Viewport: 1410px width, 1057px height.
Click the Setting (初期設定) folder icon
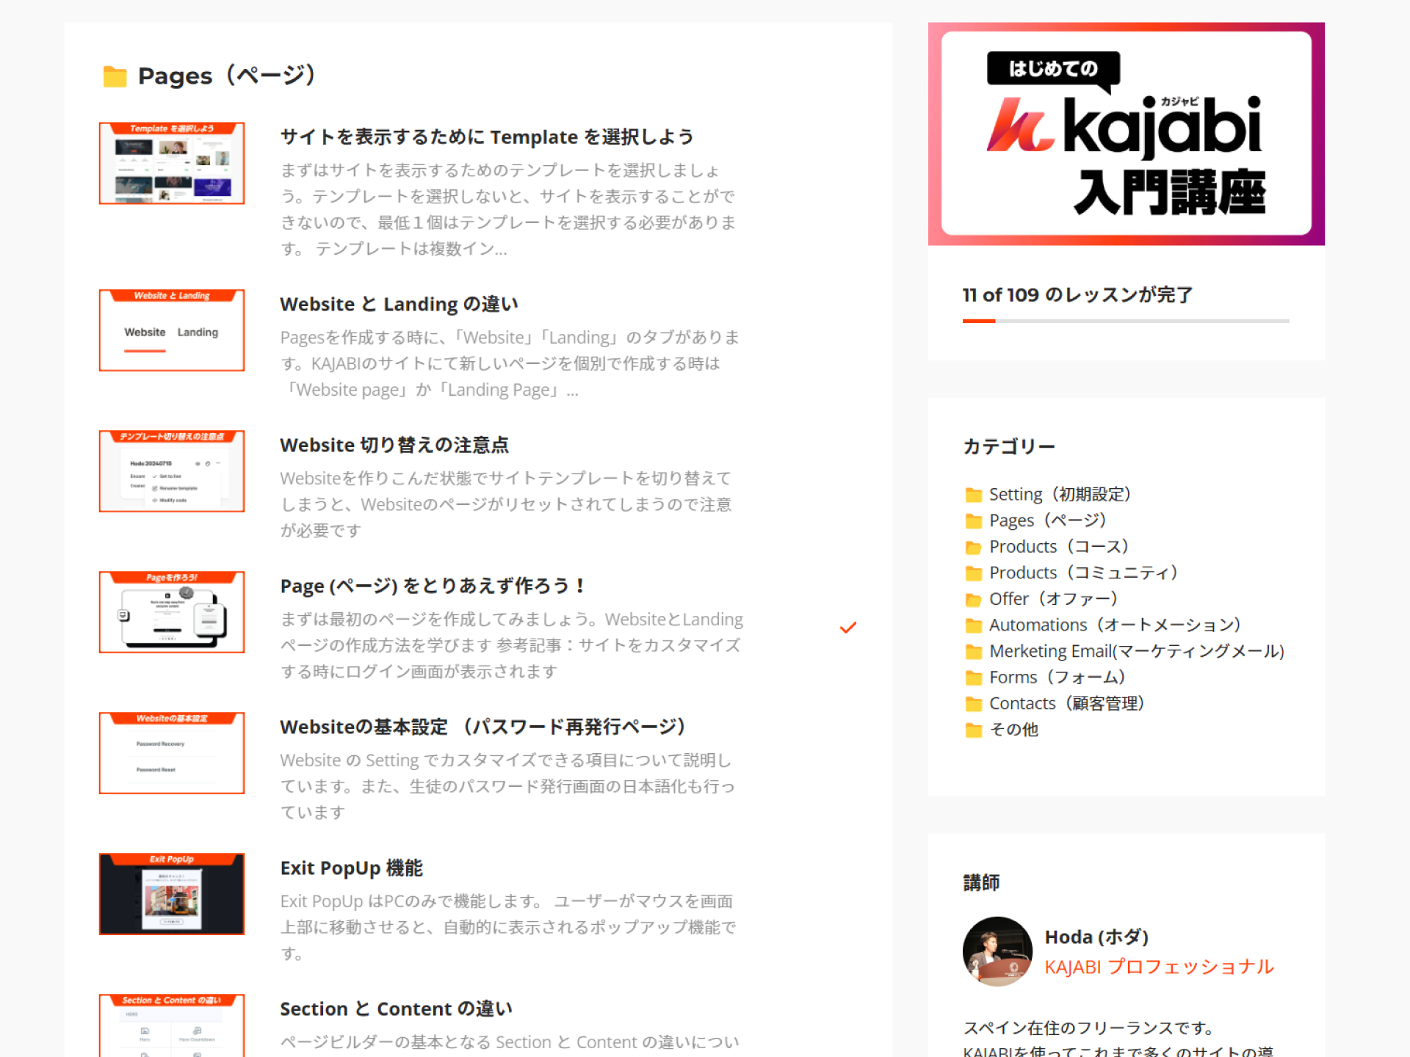click(973, 495)
